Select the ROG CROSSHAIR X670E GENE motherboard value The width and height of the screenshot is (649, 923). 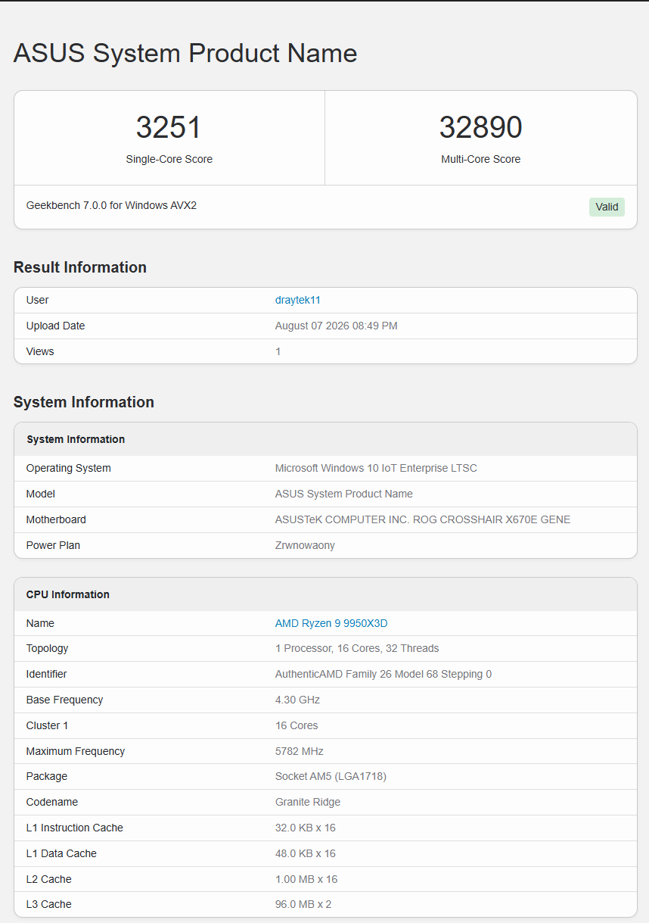(423, 519)
